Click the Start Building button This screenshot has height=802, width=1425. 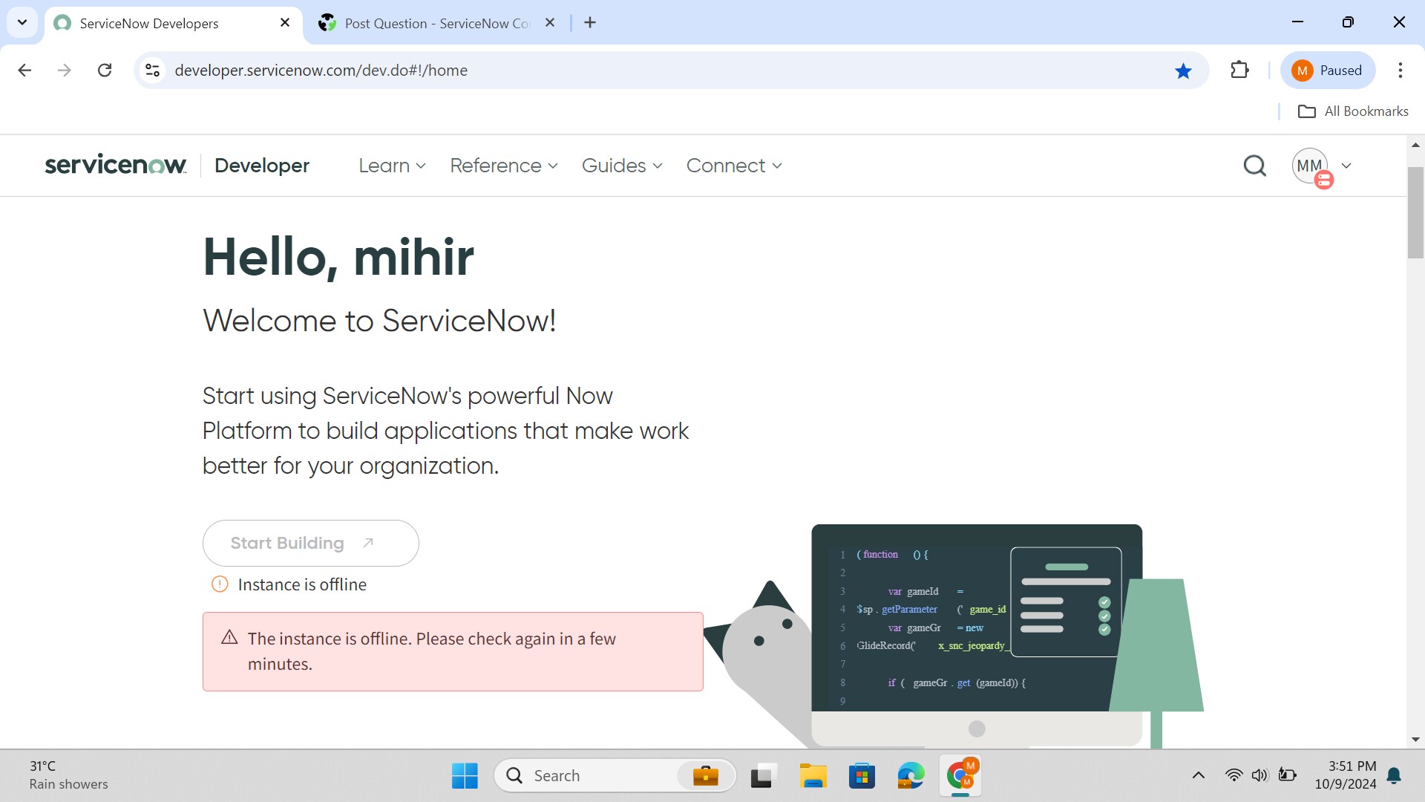click(310, 543)
